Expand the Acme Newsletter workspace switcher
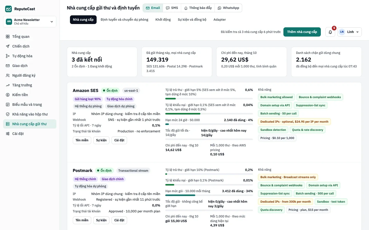 pos(30,21)
